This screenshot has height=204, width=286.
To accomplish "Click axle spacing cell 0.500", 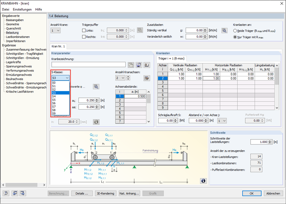I will [135, 96].
